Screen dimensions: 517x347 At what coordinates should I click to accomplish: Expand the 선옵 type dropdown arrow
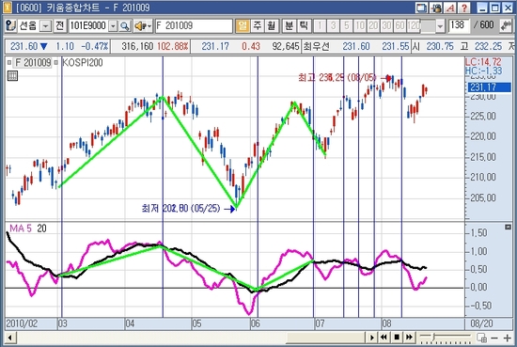(45, 25)
